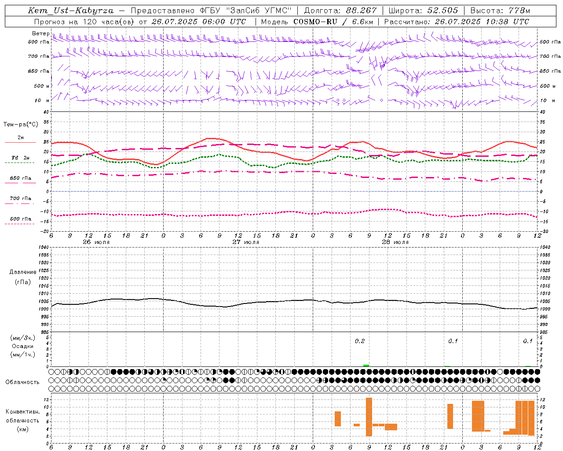Click the (км) unit under convective cloudiness
The height and width of the screenshot is (451, 563).
(23, 429)
